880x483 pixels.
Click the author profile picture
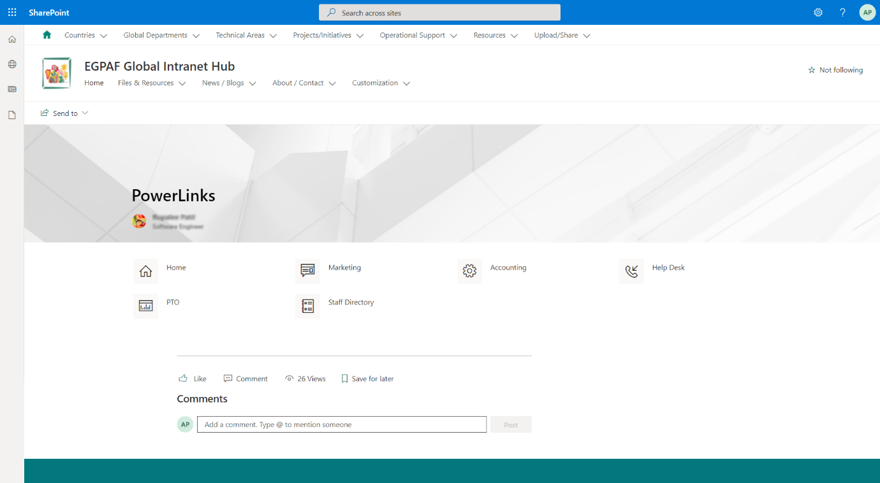coord(139,221)
